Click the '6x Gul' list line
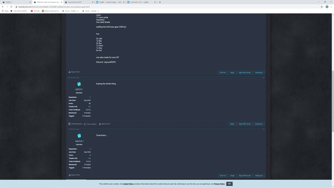Viewport: 334px width, 188px height. [x=99, y=50]
